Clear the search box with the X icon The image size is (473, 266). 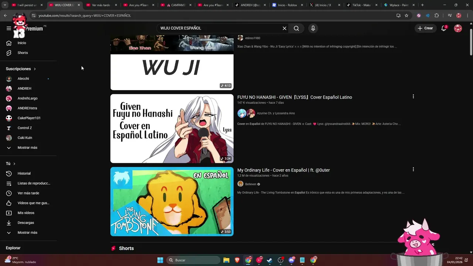[285, 28]
